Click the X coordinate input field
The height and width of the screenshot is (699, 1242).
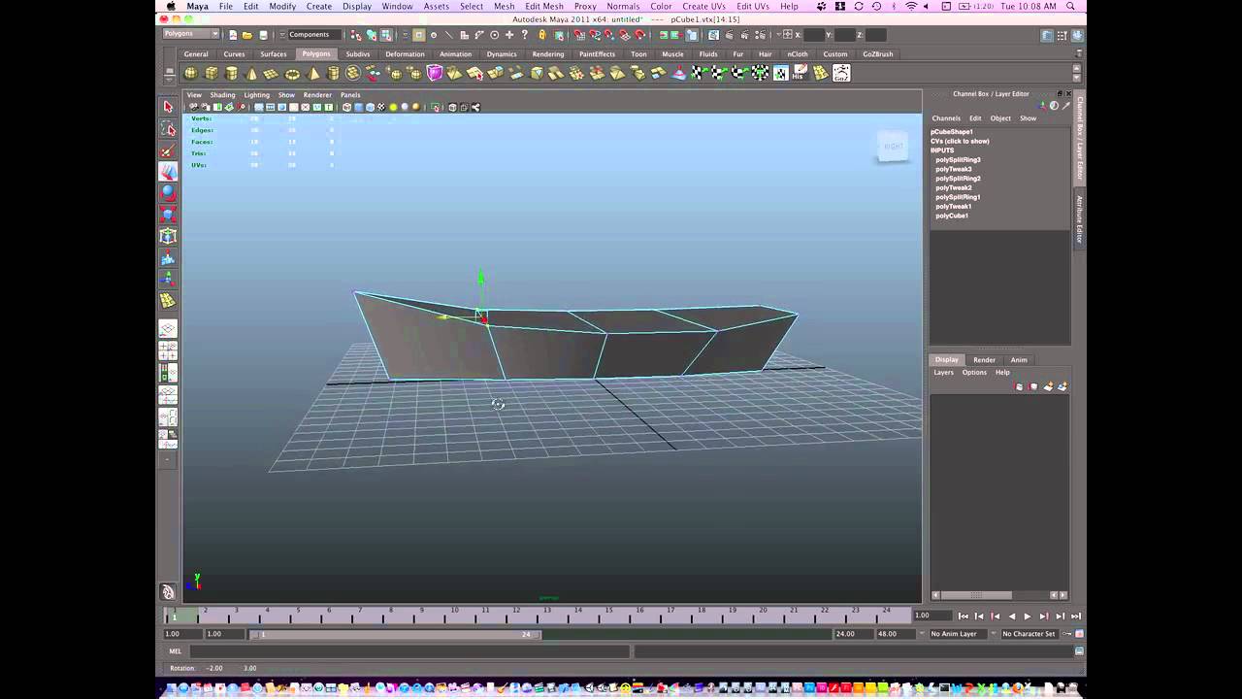click(814, 35)
